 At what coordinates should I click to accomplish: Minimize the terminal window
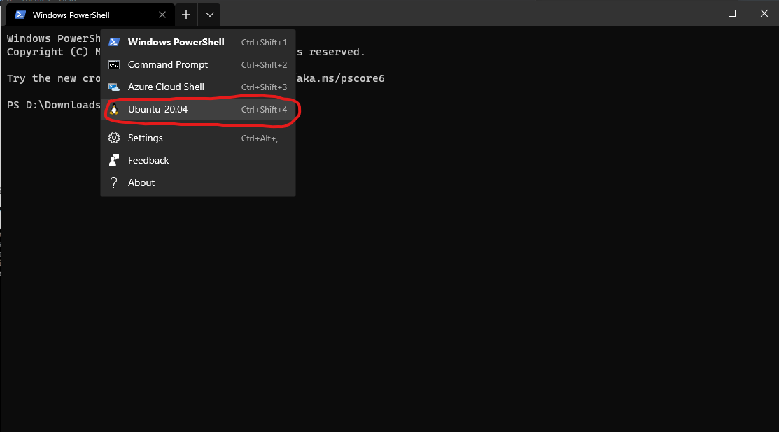click(x=700, y=13)
